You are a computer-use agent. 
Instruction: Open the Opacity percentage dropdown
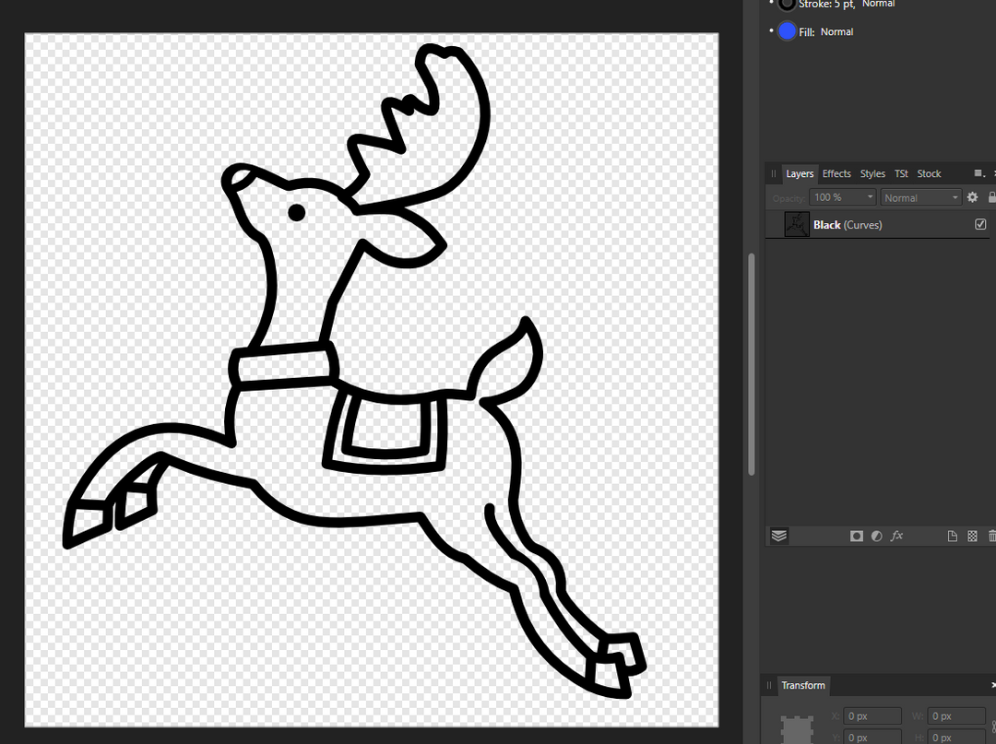(x=868, y=196)
